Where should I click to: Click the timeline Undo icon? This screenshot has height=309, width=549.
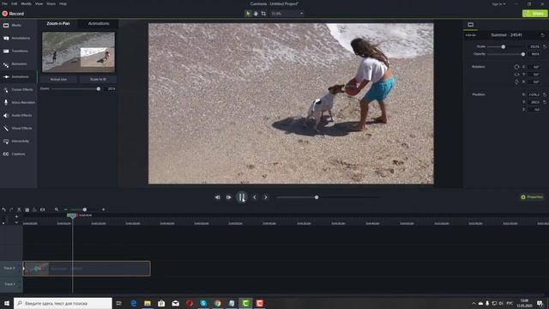click(3, 209)
